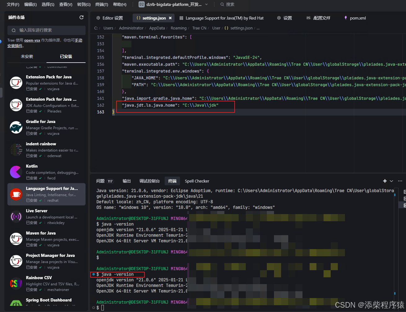Click the D2 project badge icon
406x312 pixels.
tap(142, 4)
